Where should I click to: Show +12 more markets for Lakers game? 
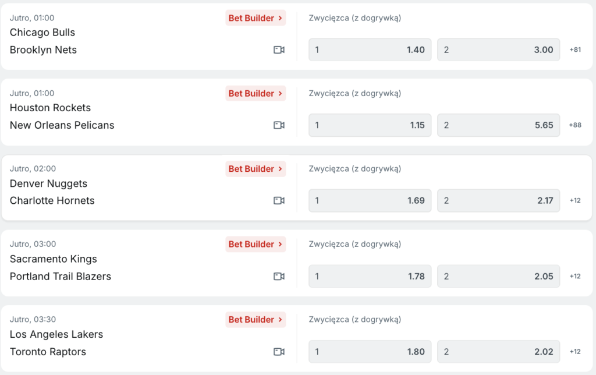575,352
